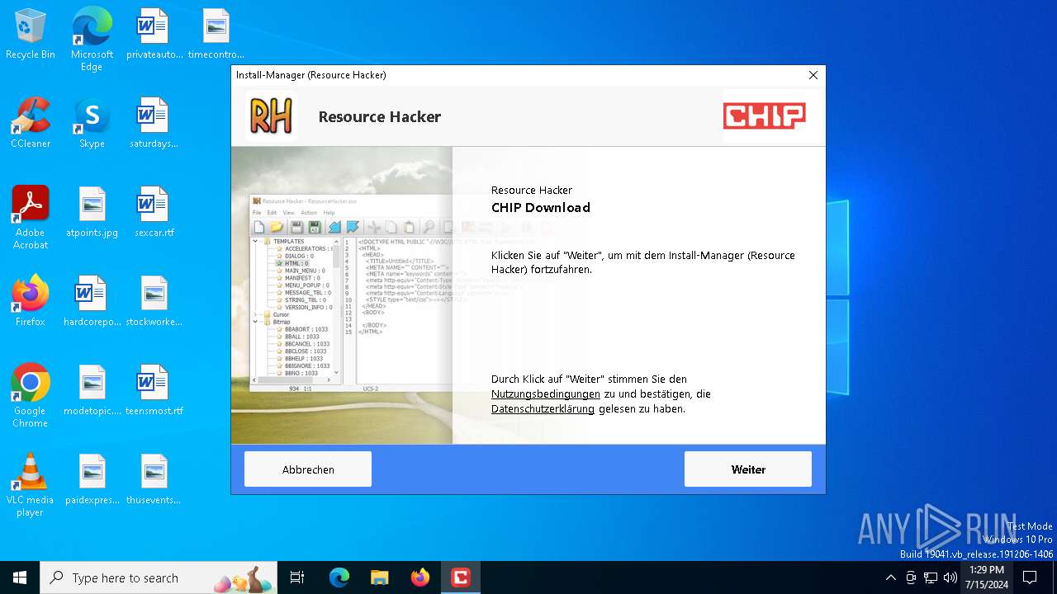Click the CHIP logo in the installer
Screen dimensions: 1057x594
765,116
